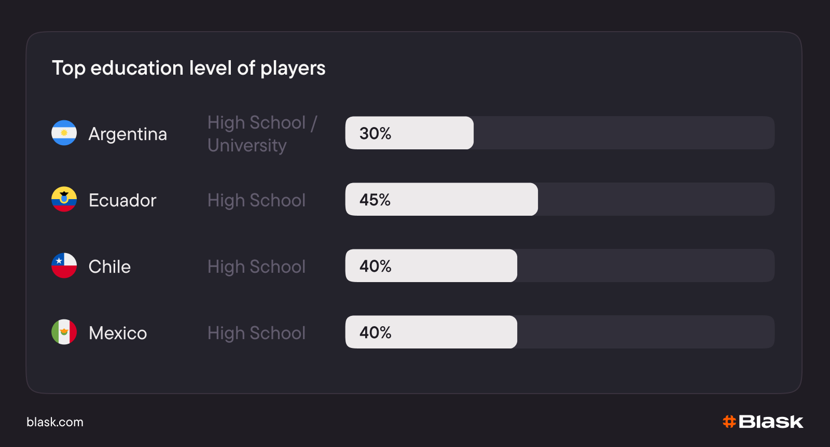This screenshot has height=447, width=830.
Task: Click the Mexico country name
Action: point(118,333)
